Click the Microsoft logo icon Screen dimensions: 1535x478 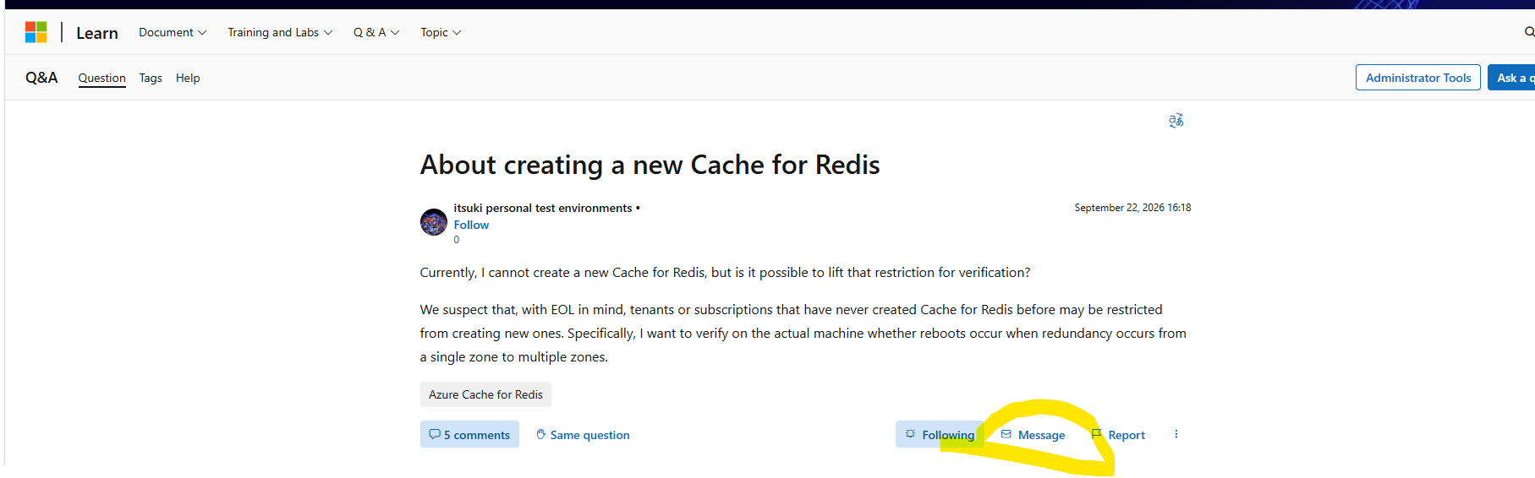(x=36, y=32)
